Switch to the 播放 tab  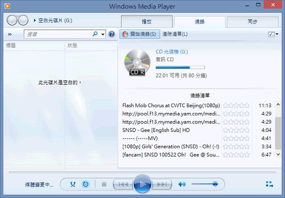click(146, 22)
